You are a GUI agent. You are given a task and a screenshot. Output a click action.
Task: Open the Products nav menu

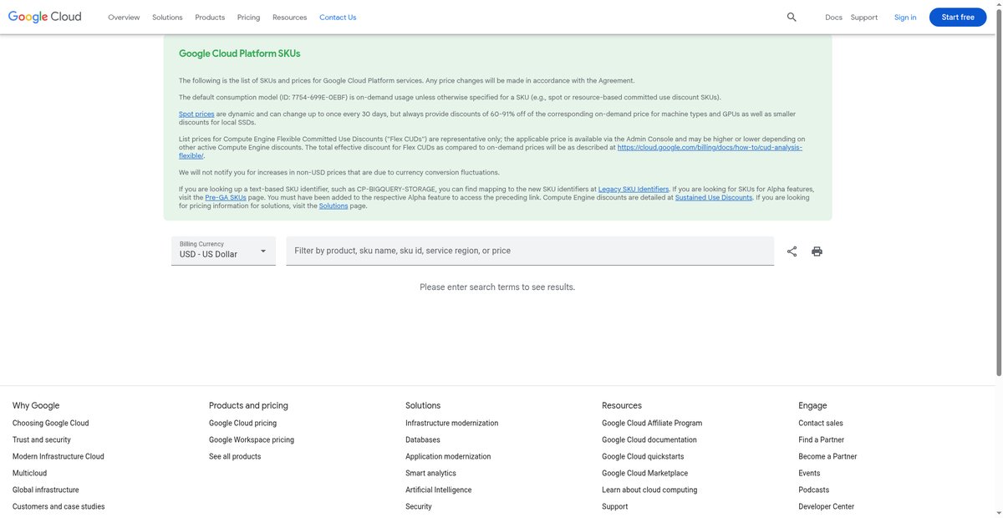[210, 18]
